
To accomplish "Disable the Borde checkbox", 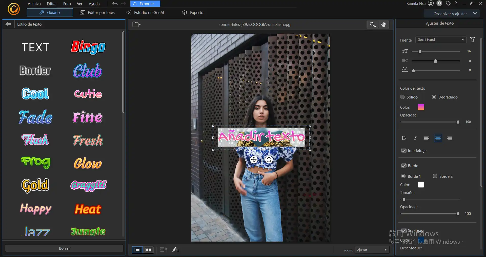I will click(x=404, y=166).
